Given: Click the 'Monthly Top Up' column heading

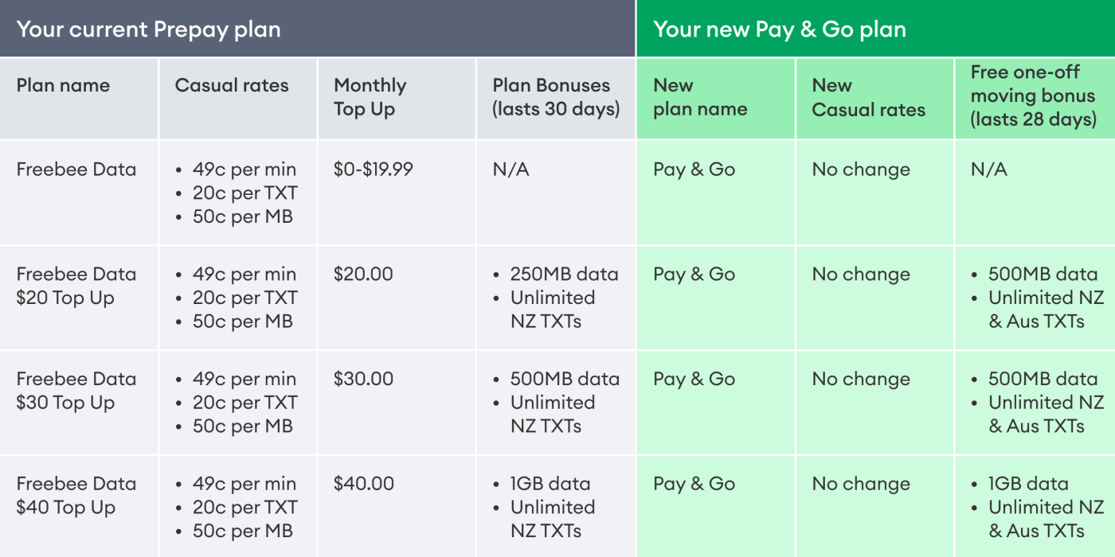Looking at the screenshot, I should [x=370, y=97].
